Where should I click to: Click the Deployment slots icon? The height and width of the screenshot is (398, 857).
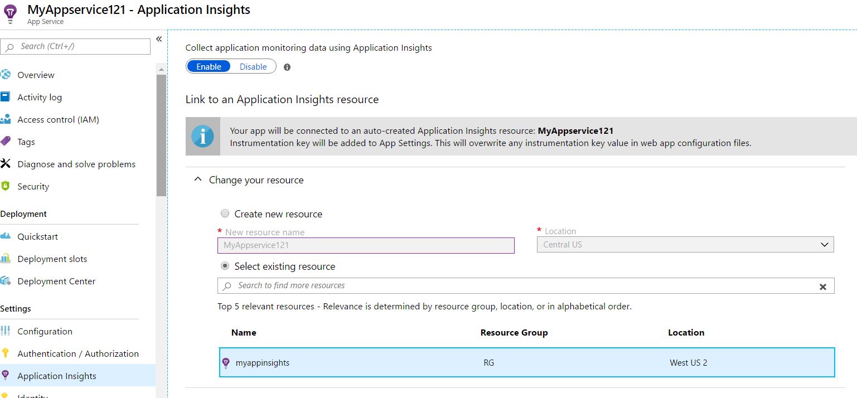click(8, 259)
